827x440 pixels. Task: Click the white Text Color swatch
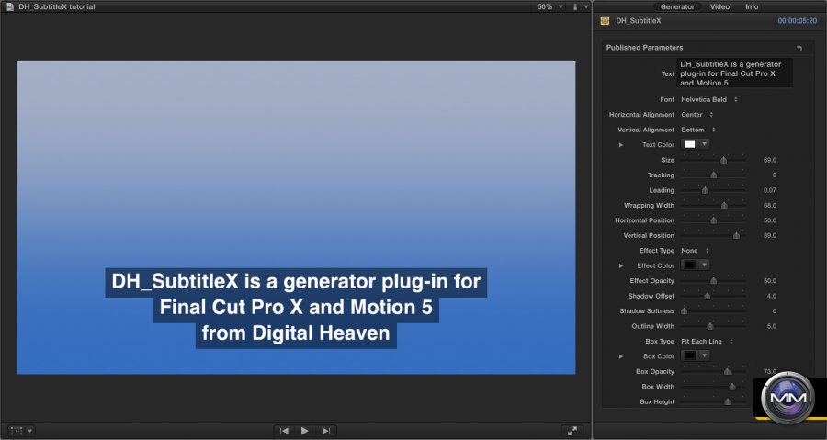point(690,144)
